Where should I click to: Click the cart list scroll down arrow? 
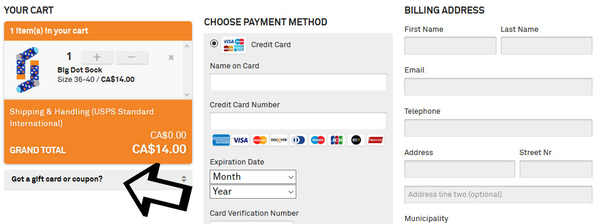point(187,94)
